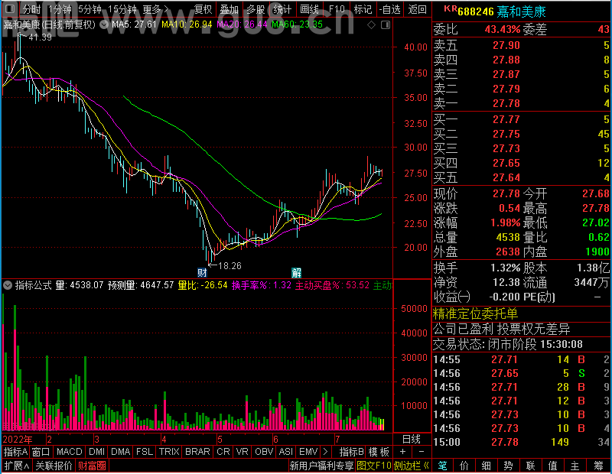
Task: Open the 模板 template tab
Action: coord(379,452)
